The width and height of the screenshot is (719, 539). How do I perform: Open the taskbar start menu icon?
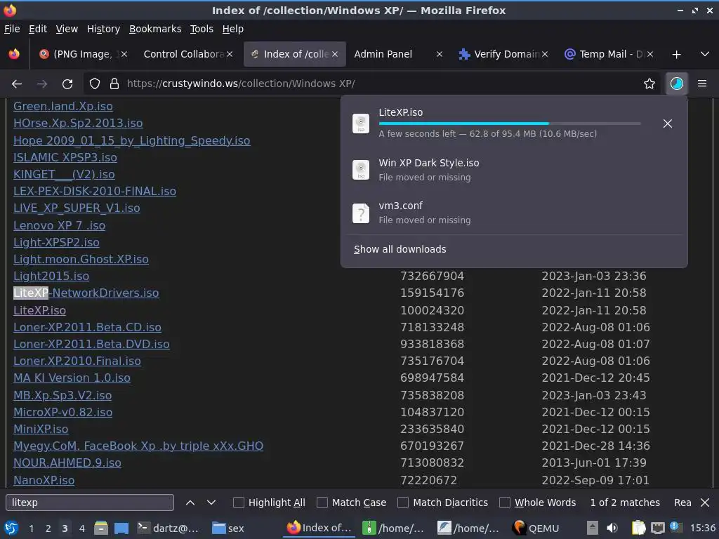(11, 528)
